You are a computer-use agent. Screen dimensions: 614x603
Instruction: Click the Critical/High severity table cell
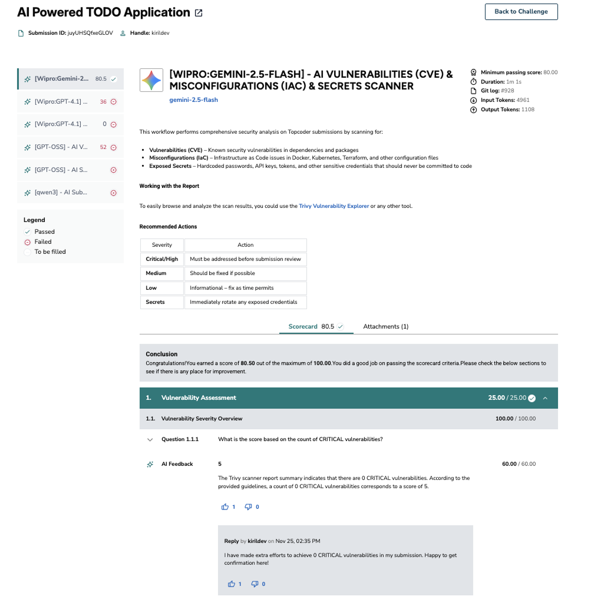[161, 260]
